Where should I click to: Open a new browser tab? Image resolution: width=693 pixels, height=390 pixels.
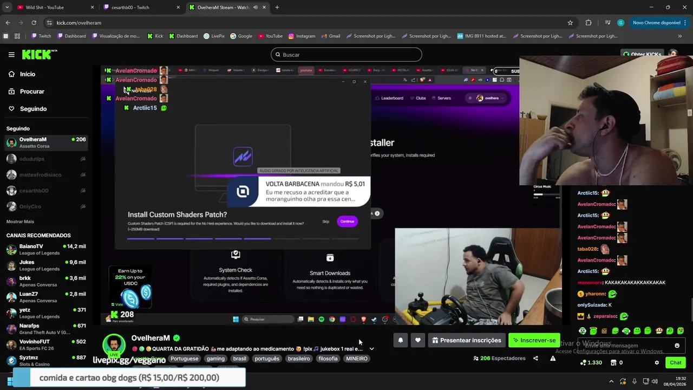pos(277,8)
